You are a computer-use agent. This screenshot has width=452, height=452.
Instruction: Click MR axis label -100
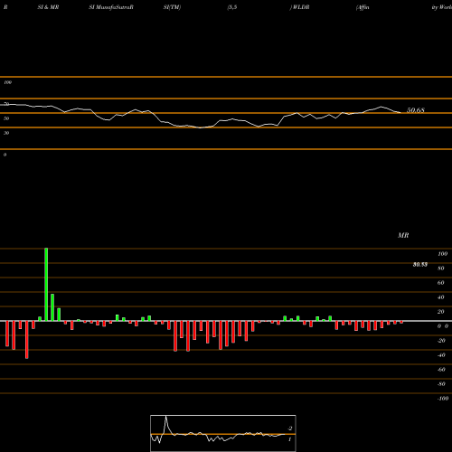pos(442,399)
